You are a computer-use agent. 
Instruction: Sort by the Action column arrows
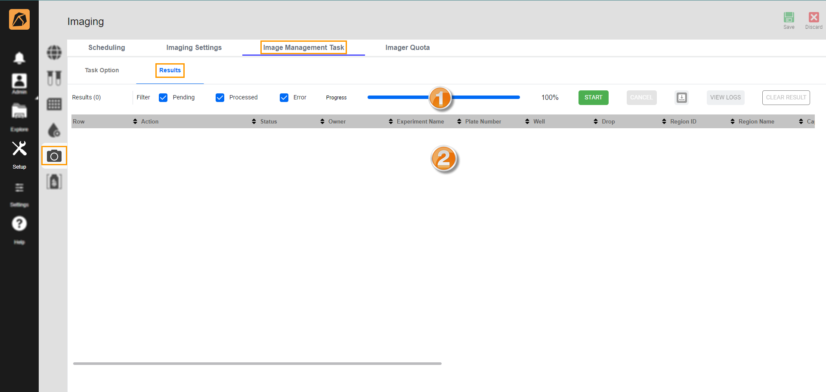pyautogui.click(x=135, y=122)
